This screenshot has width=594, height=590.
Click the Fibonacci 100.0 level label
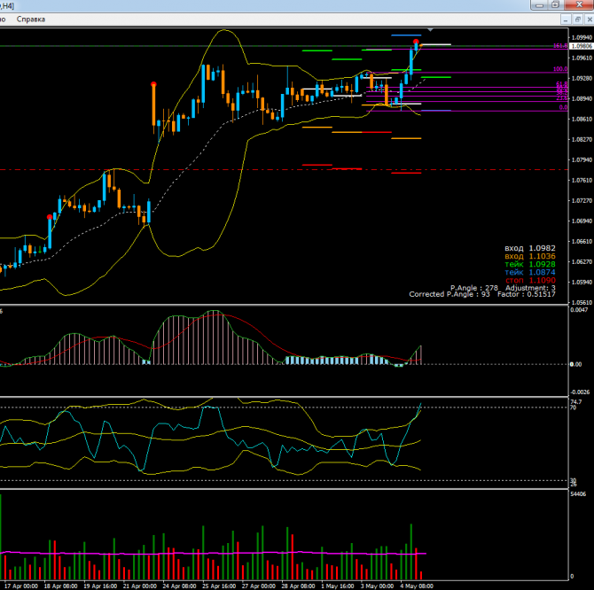560,69
